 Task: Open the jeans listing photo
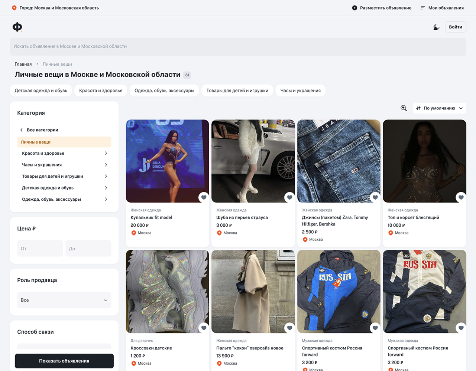click(339, 161)
